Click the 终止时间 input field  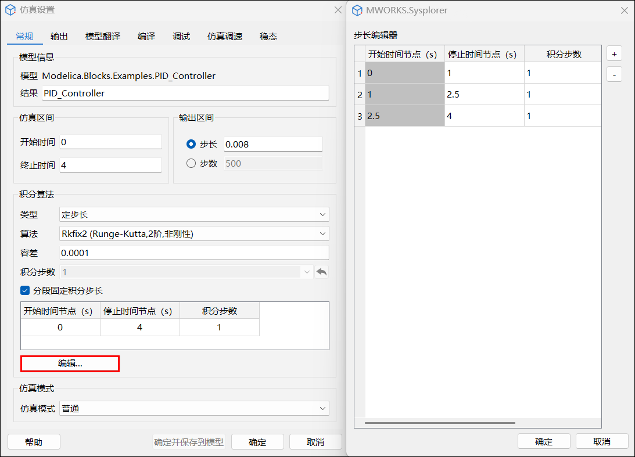point(110,165)
